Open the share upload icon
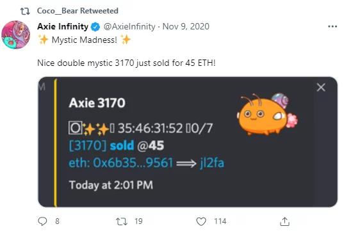344x231 pixels. [285, 221]
